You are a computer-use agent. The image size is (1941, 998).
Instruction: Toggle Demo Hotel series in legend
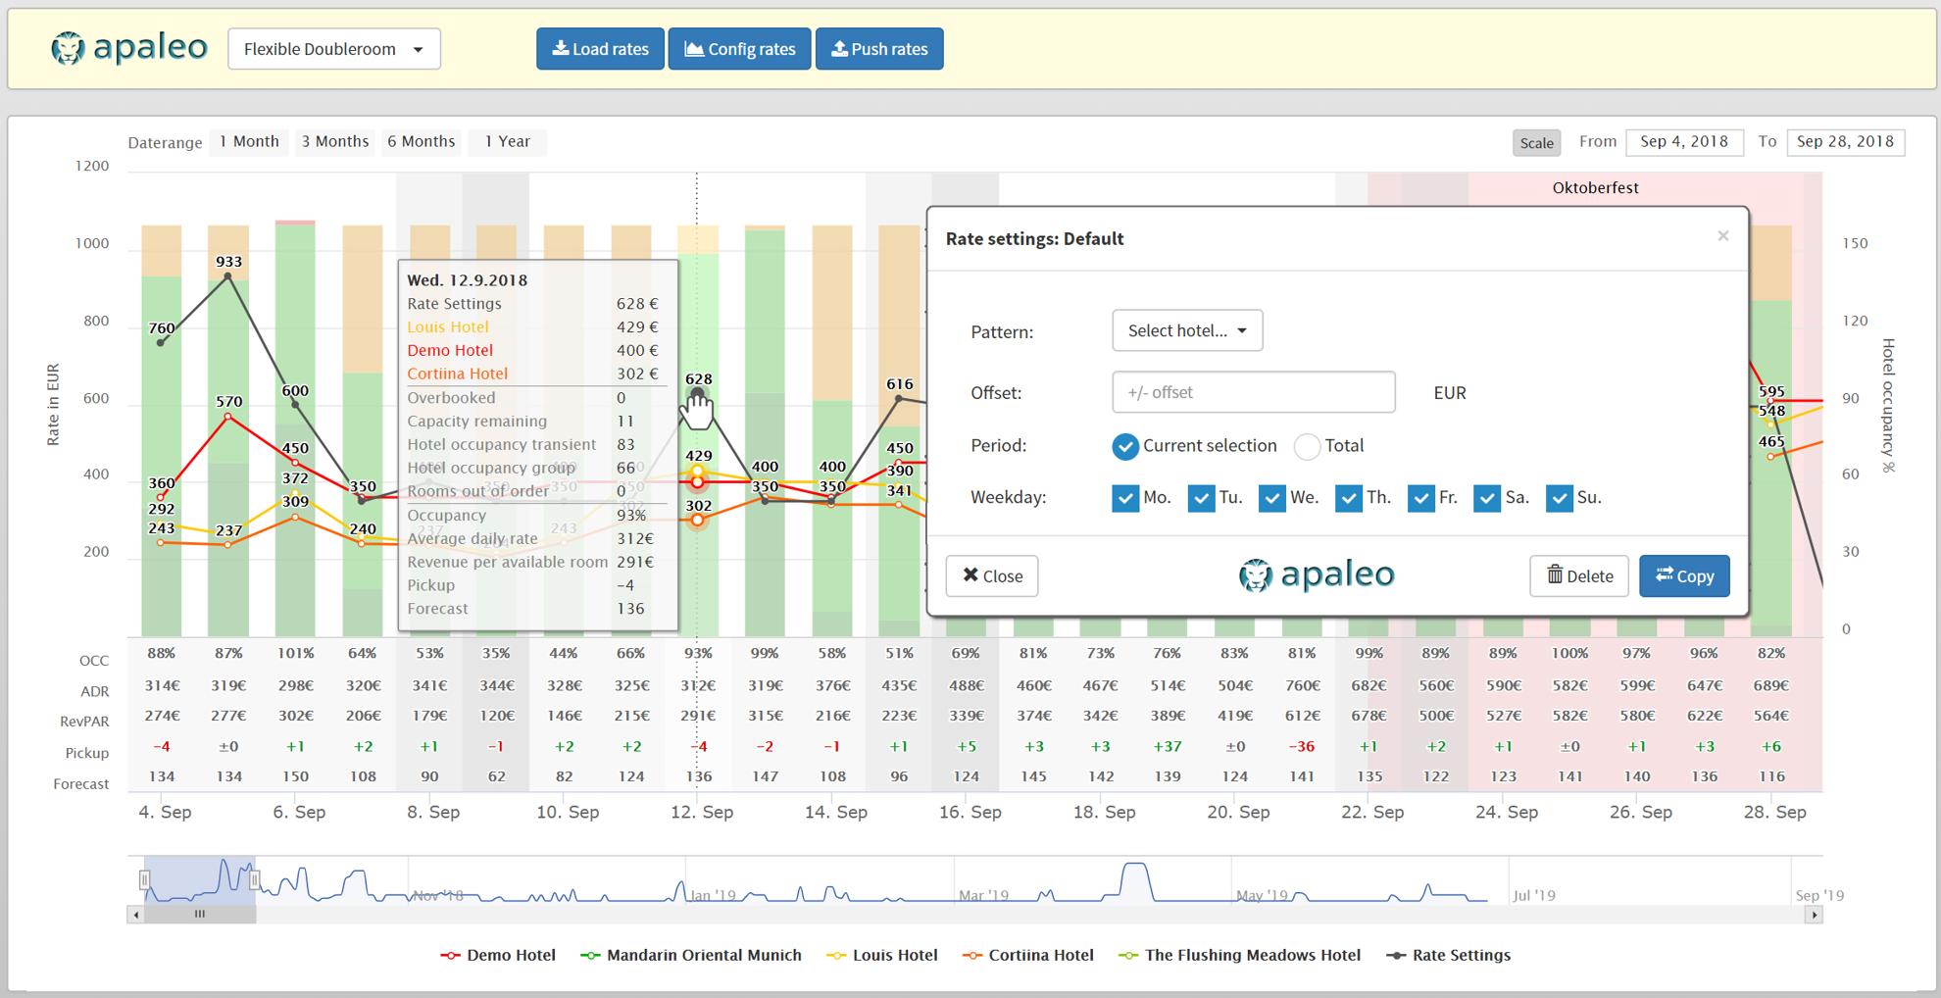tap(498, 955)
